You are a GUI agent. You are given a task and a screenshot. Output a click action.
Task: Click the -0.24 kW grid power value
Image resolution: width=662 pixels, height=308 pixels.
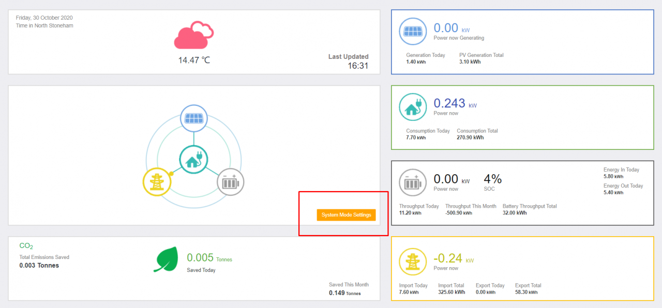point(448,258)
